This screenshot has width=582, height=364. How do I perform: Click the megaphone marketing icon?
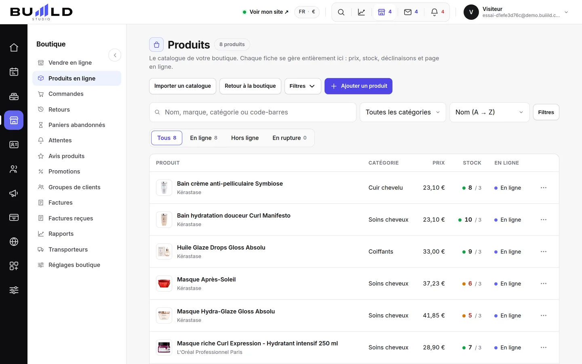[x=14, y=193]
